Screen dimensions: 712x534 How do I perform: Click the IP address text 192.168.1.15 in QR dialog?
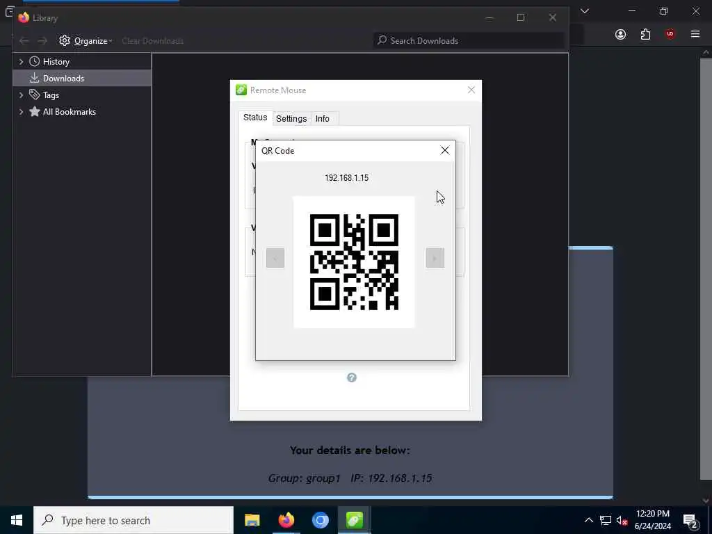[x=346, y=177]
